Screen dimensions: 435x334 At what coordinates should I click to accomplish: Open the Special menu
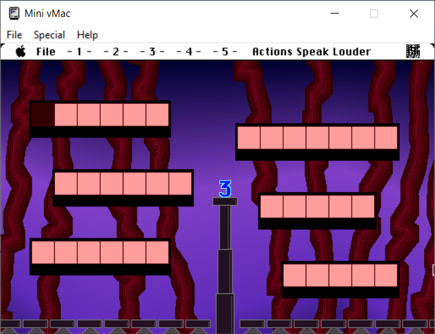coord(49,35)
